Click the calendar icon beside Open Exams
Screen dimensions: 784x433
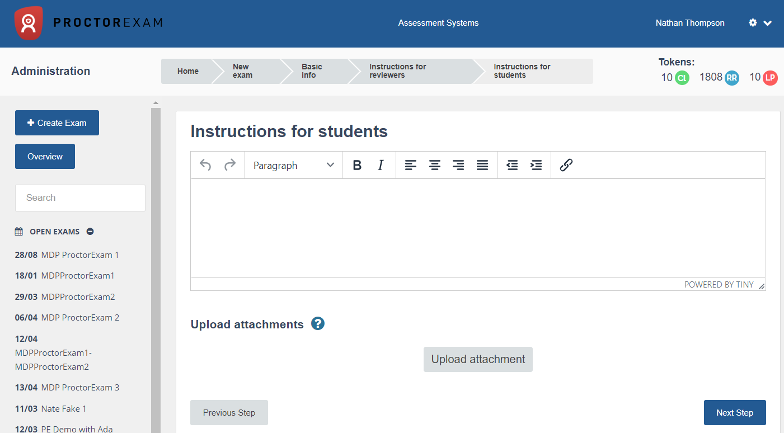coord(19,231)
